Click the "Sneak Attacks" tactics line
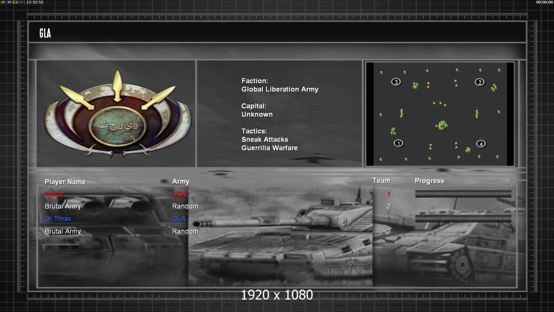This screenshot has width=554, height=312. click(x=265, y=139)
